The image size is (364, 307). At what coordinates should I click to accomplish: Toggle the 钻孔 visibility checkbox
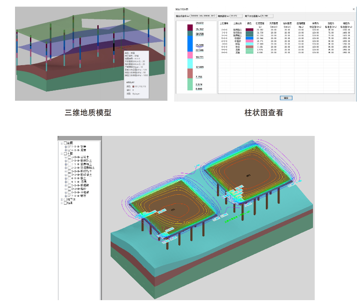(x=66, y=203)
